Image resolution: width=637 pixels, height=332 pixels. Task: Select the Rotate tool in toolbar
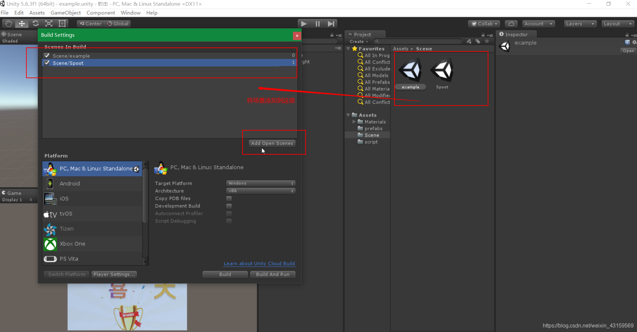pyautogui.click(x=35, y=24)
